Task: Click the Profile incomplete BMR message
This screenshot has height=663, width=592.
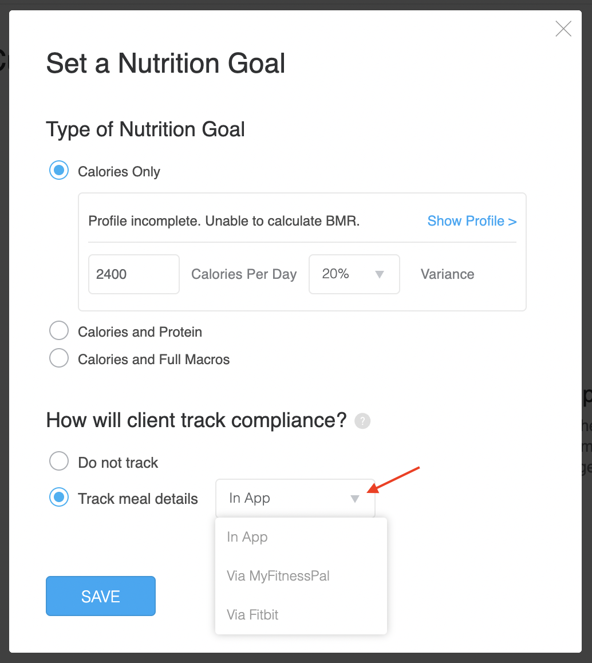Action: (224, 221)
